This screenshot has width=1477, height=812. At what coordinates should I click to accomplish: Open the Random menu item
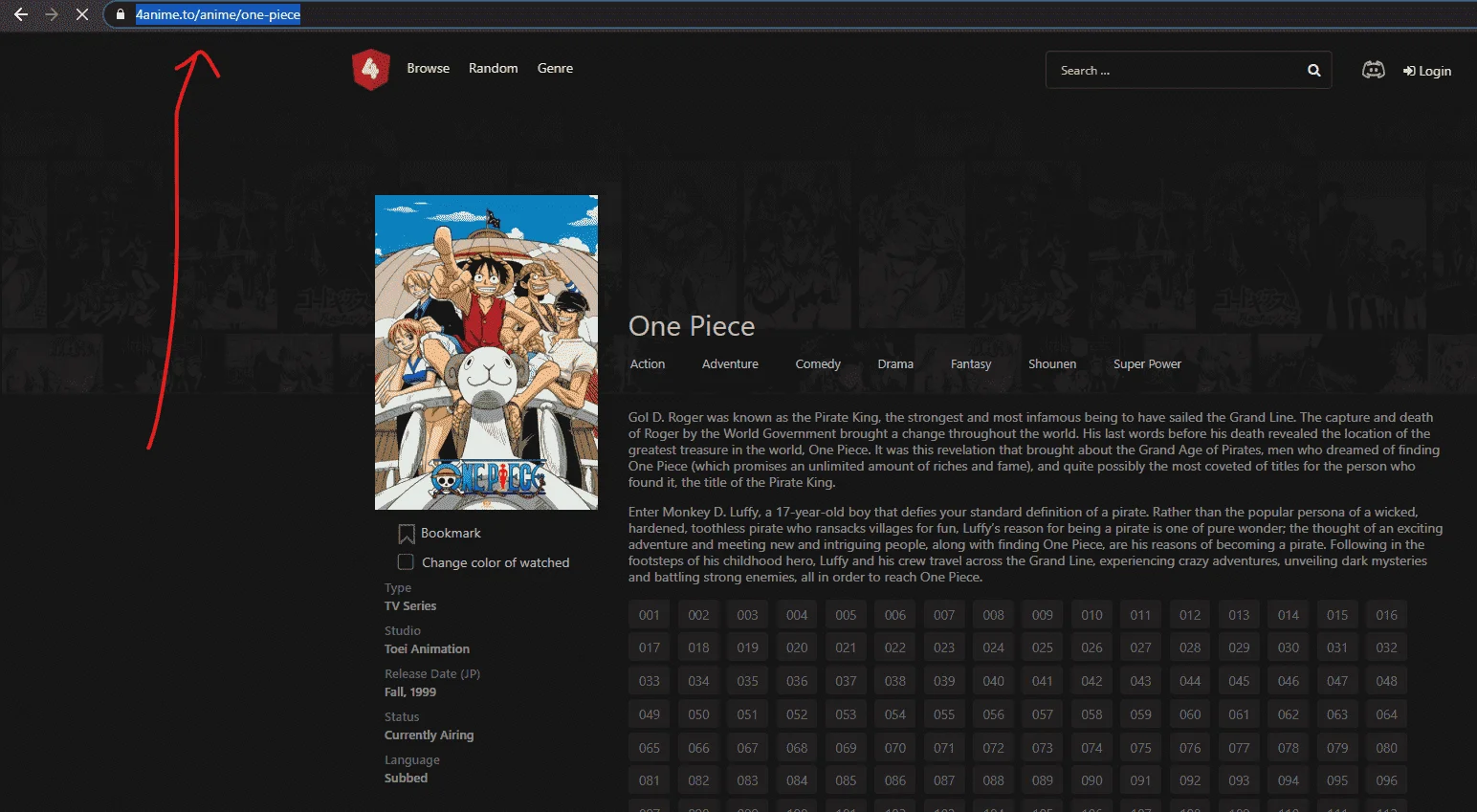(x=493, y=68)
